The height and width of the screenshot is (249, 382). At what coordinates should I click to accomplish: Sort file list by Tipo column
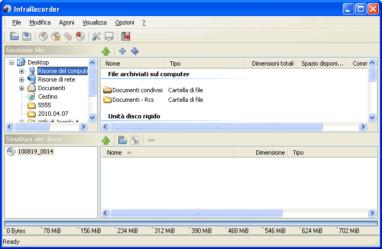(204, 63)
